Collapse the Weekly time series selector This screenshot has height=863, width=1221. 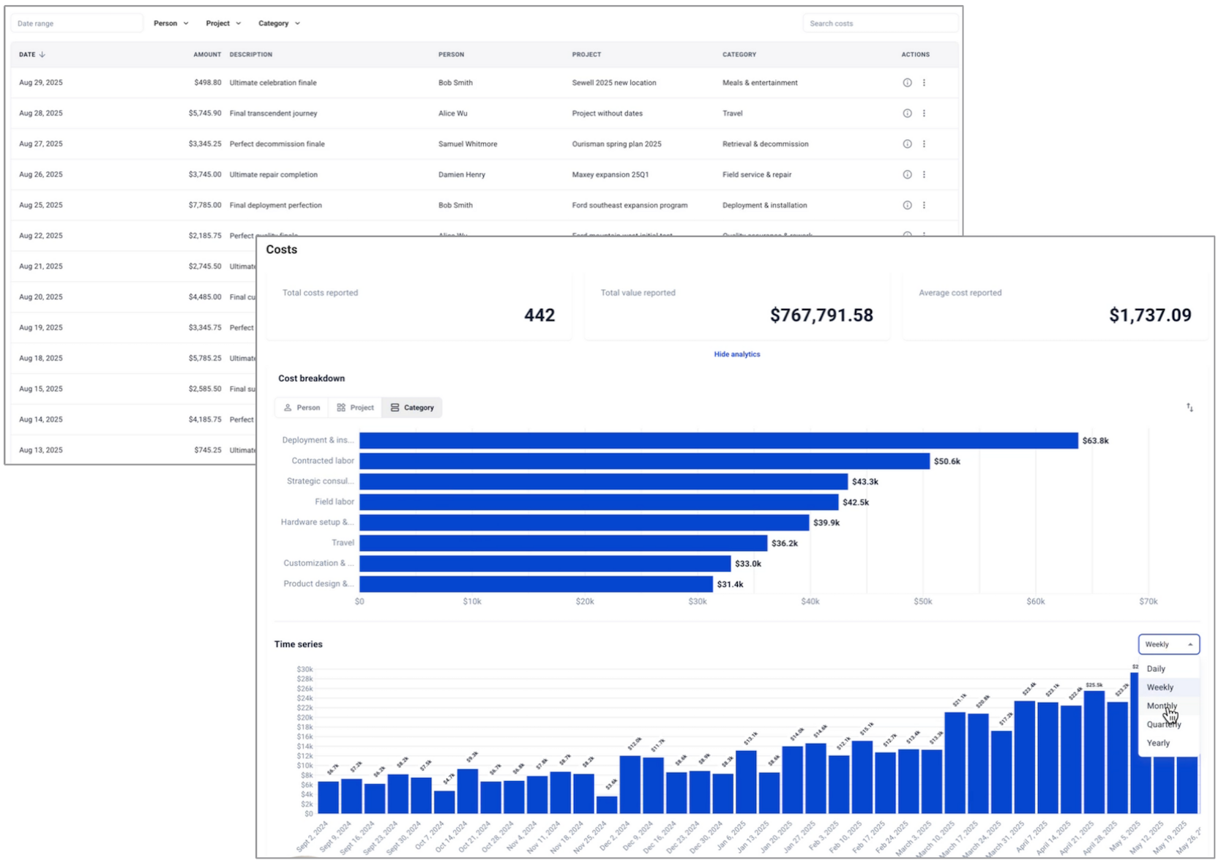[x=1168, y=644]
